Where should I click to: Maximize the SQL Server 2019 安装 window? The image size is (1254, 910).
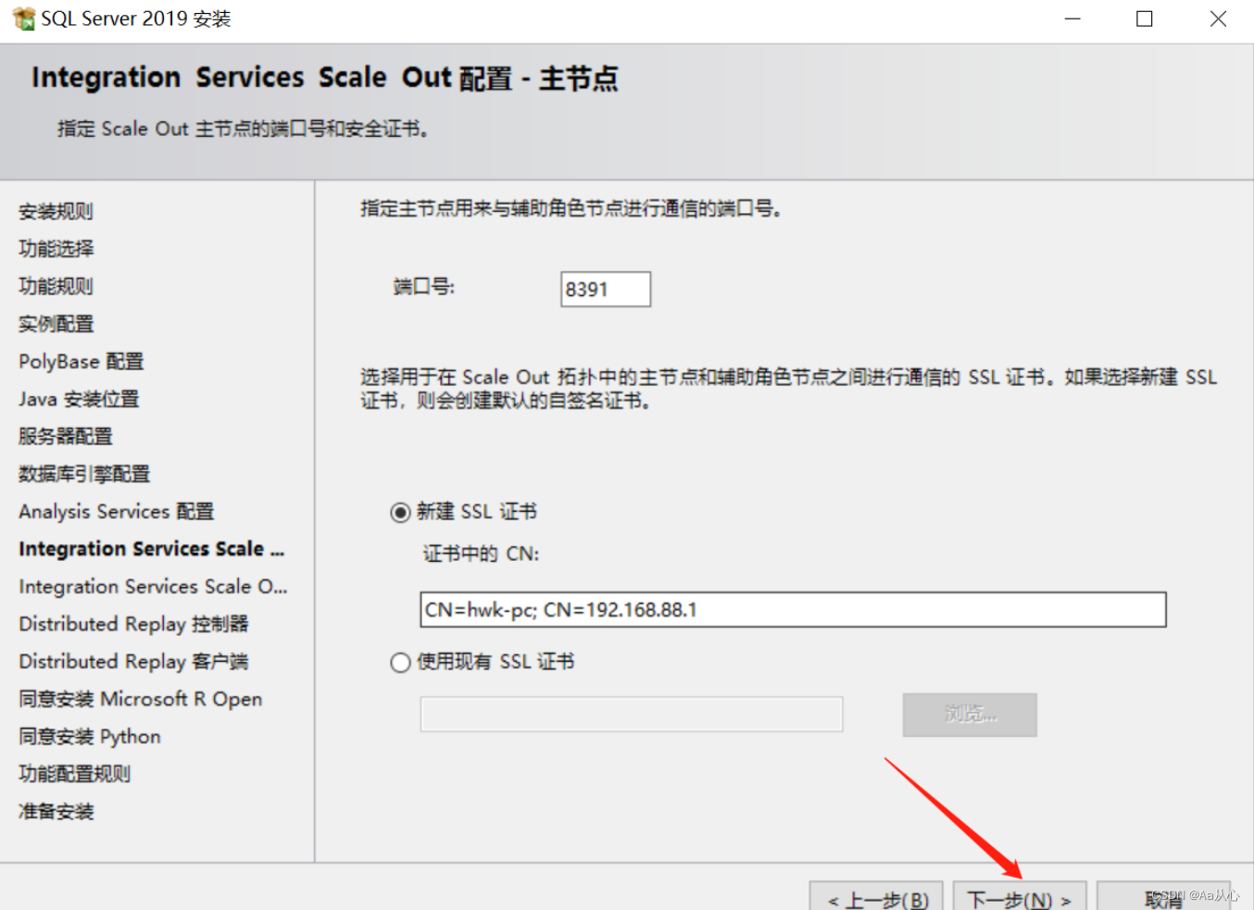[1145, 19]
